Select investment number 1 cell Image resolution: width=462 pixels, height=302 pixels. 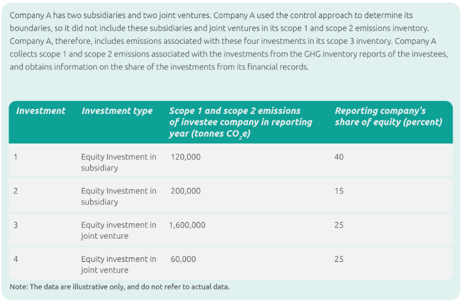16,157
